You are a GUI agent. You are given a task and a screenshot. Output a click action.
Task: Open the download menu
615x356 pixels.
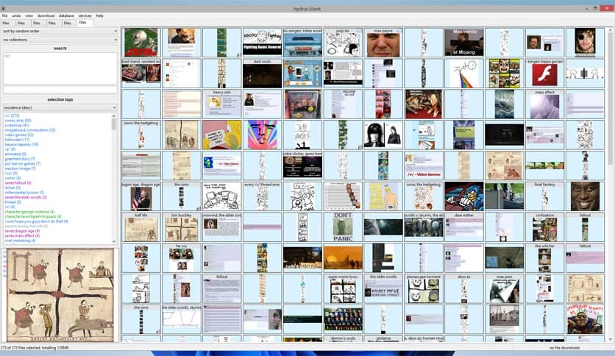[x=46, y=15]
